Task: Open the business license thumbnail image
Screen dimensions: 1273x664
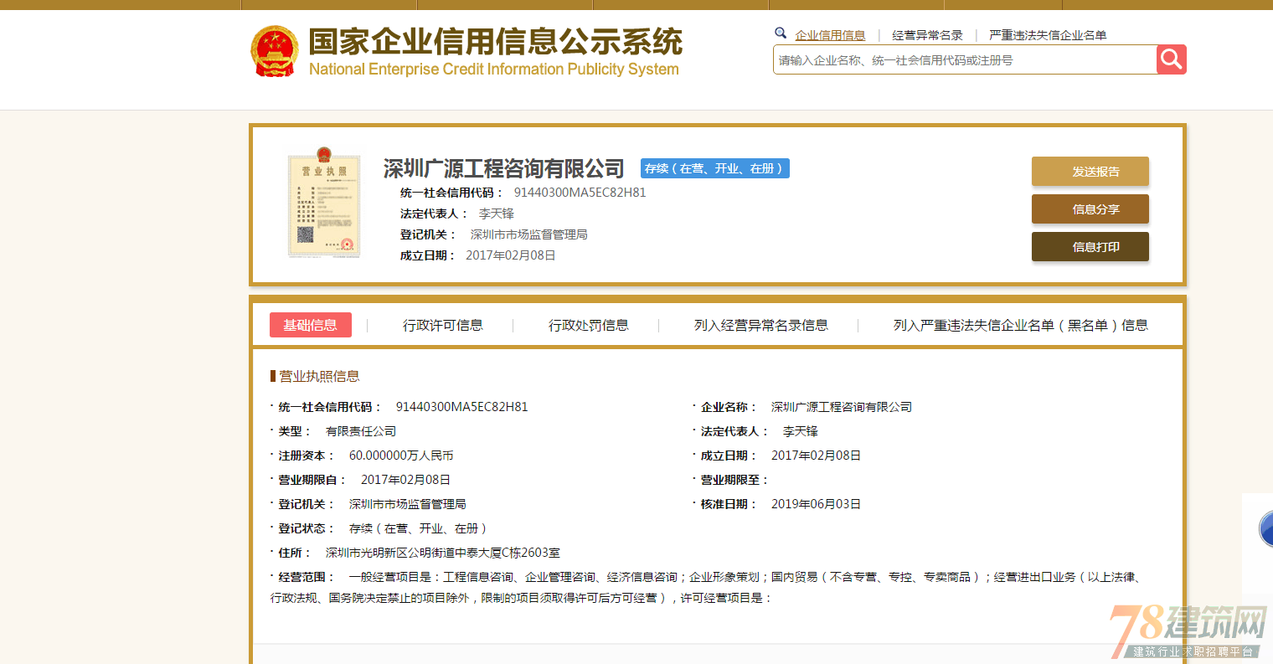Action: click(324, 202)
